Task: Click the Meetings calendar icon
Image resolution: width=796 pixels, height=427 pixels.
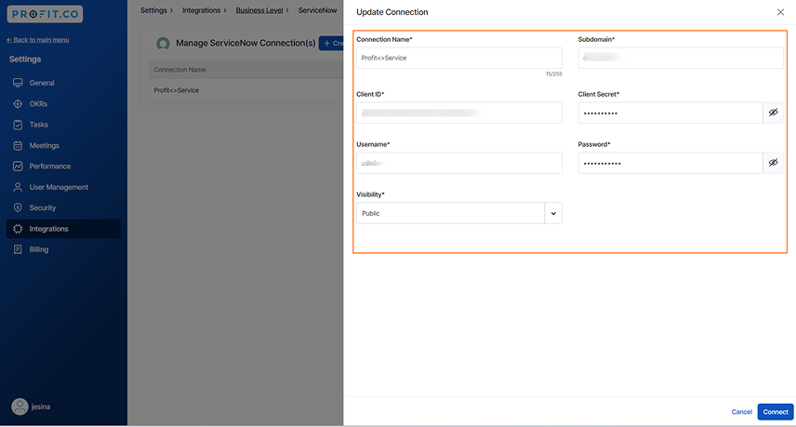Action: [x=18, y=145]
